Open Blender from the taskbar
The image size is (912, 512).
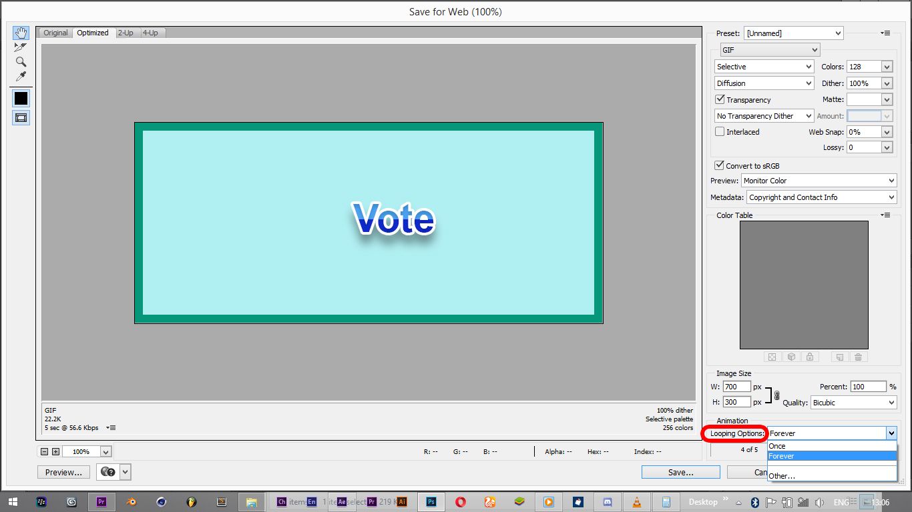(132, 502)
